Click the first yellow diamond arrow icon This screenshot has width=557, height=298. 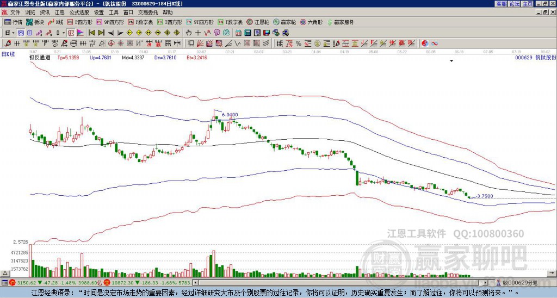click(129, 33)
